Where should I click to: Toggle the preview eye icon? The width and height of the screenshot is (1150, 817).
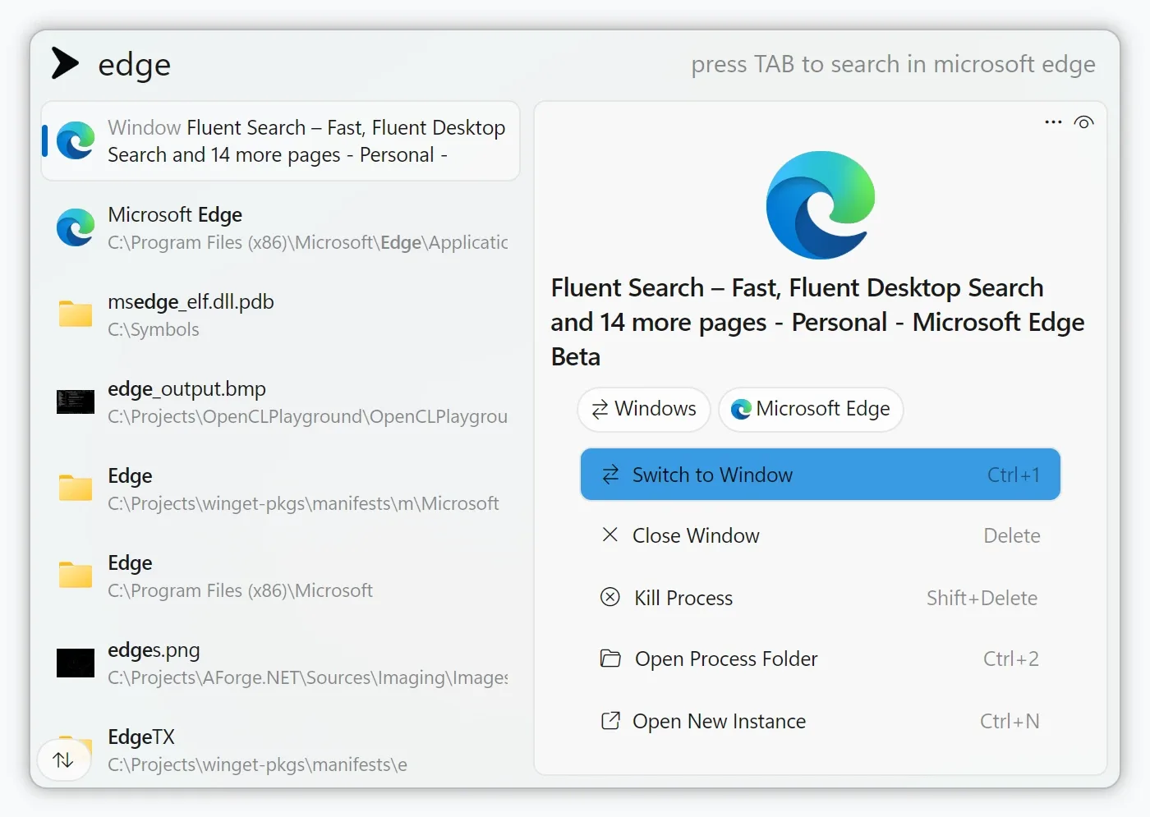click(1084, 122)
